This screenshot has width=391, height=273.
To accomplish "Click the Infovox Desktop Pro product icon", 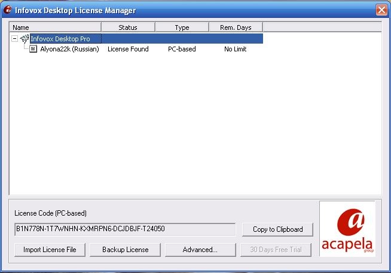I will pos(25,39).
